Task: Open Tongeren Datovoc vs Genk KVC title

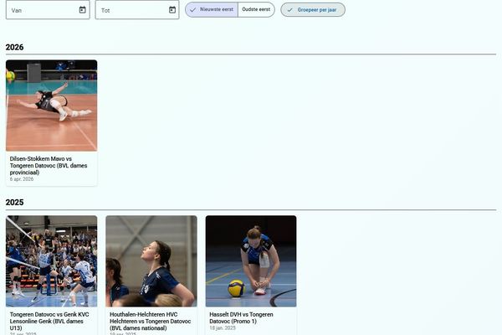Action: pos(49,322)
